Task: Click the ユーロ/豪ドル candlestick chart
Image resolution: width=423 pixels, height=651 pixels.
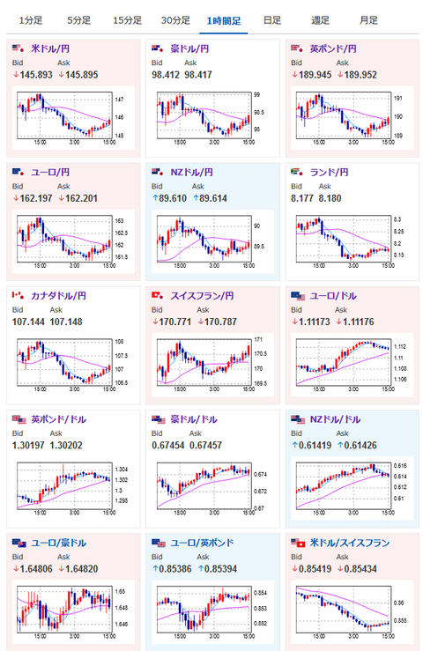Action: 73,612
